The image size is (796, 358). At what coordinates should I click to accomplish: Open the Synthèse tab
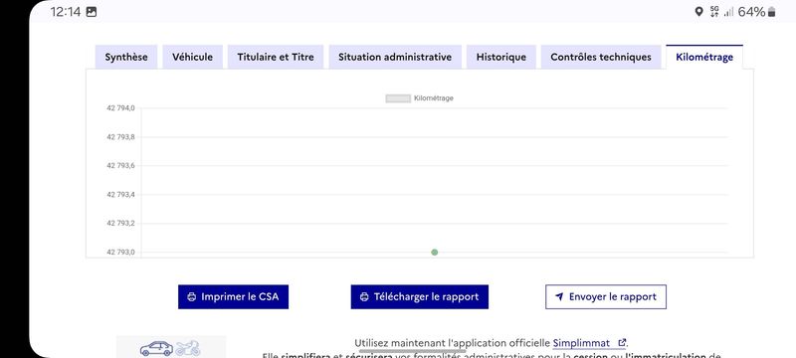click(126, 57)
